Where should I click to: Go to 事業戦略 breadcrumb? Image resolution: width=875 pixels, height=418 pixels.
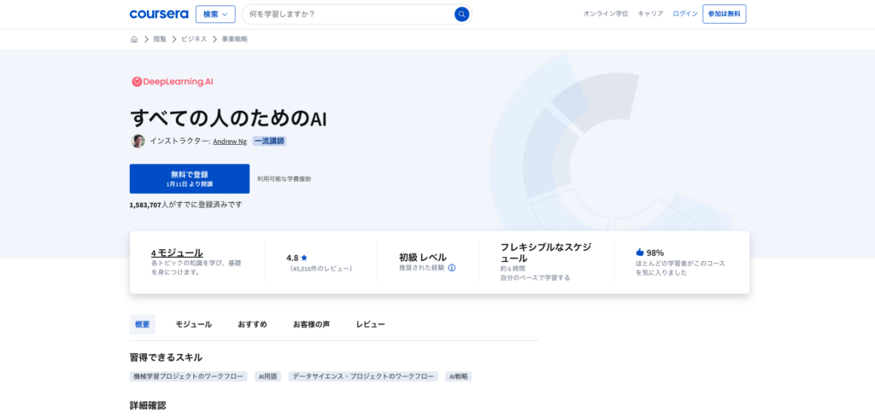235,39
